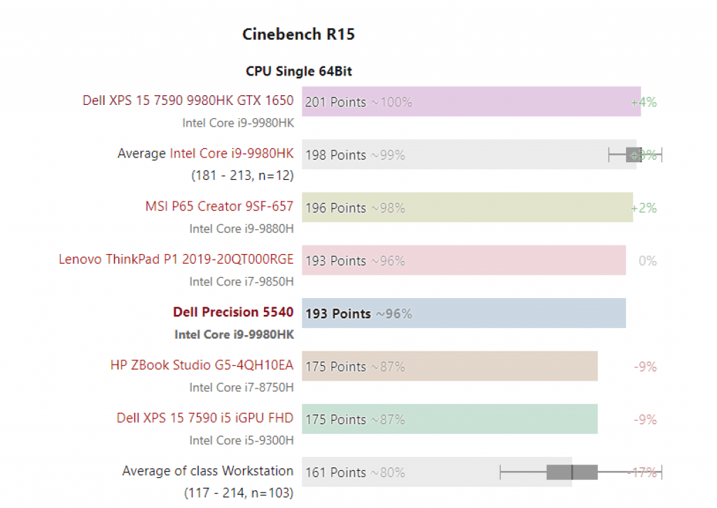The image size is (717, 508).
Task: Click the +4% difference label
Action: tap(643, 102)
